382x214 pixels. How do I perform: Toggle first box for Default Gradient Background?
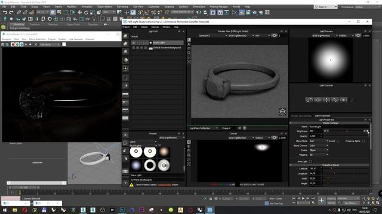134,48
